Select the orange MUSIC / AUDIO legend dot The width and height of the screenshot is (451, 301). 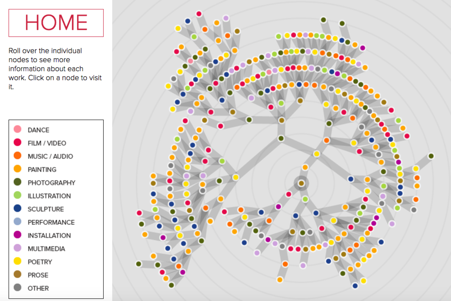[18, 155]
